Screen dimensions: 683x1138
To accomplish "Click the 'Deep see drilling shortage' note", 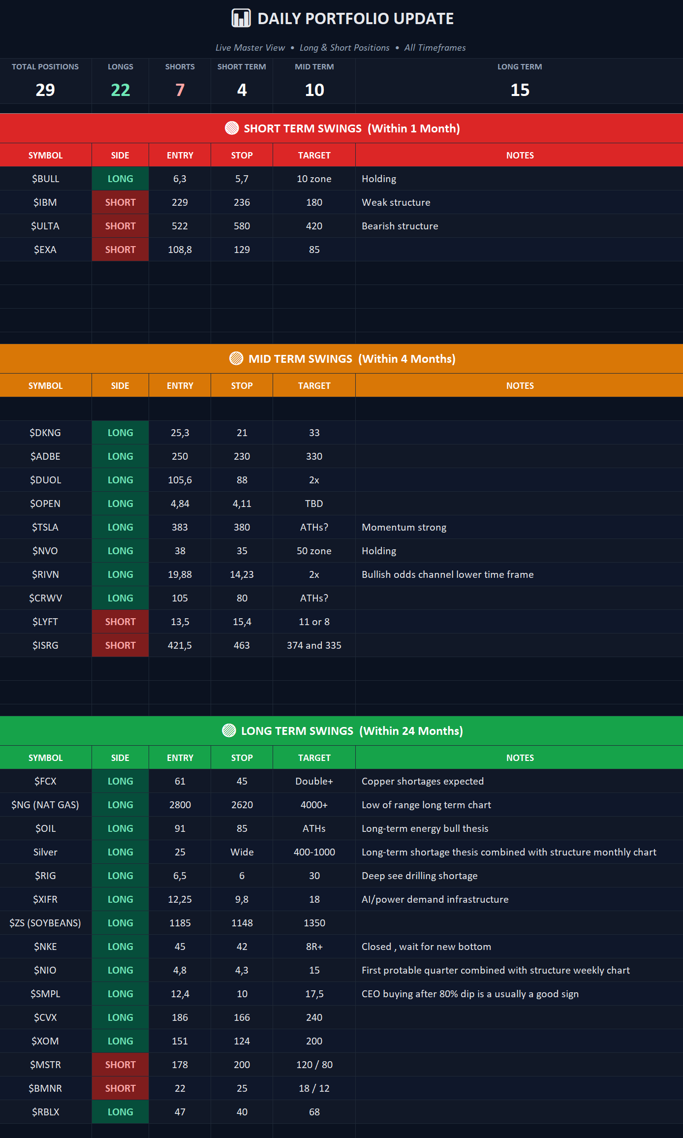I will [x=420, y=876].
